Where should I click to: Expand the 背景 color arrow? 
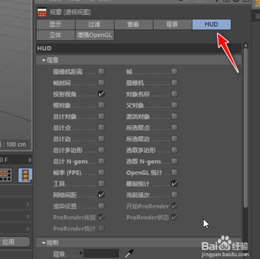tap(81, 253)
